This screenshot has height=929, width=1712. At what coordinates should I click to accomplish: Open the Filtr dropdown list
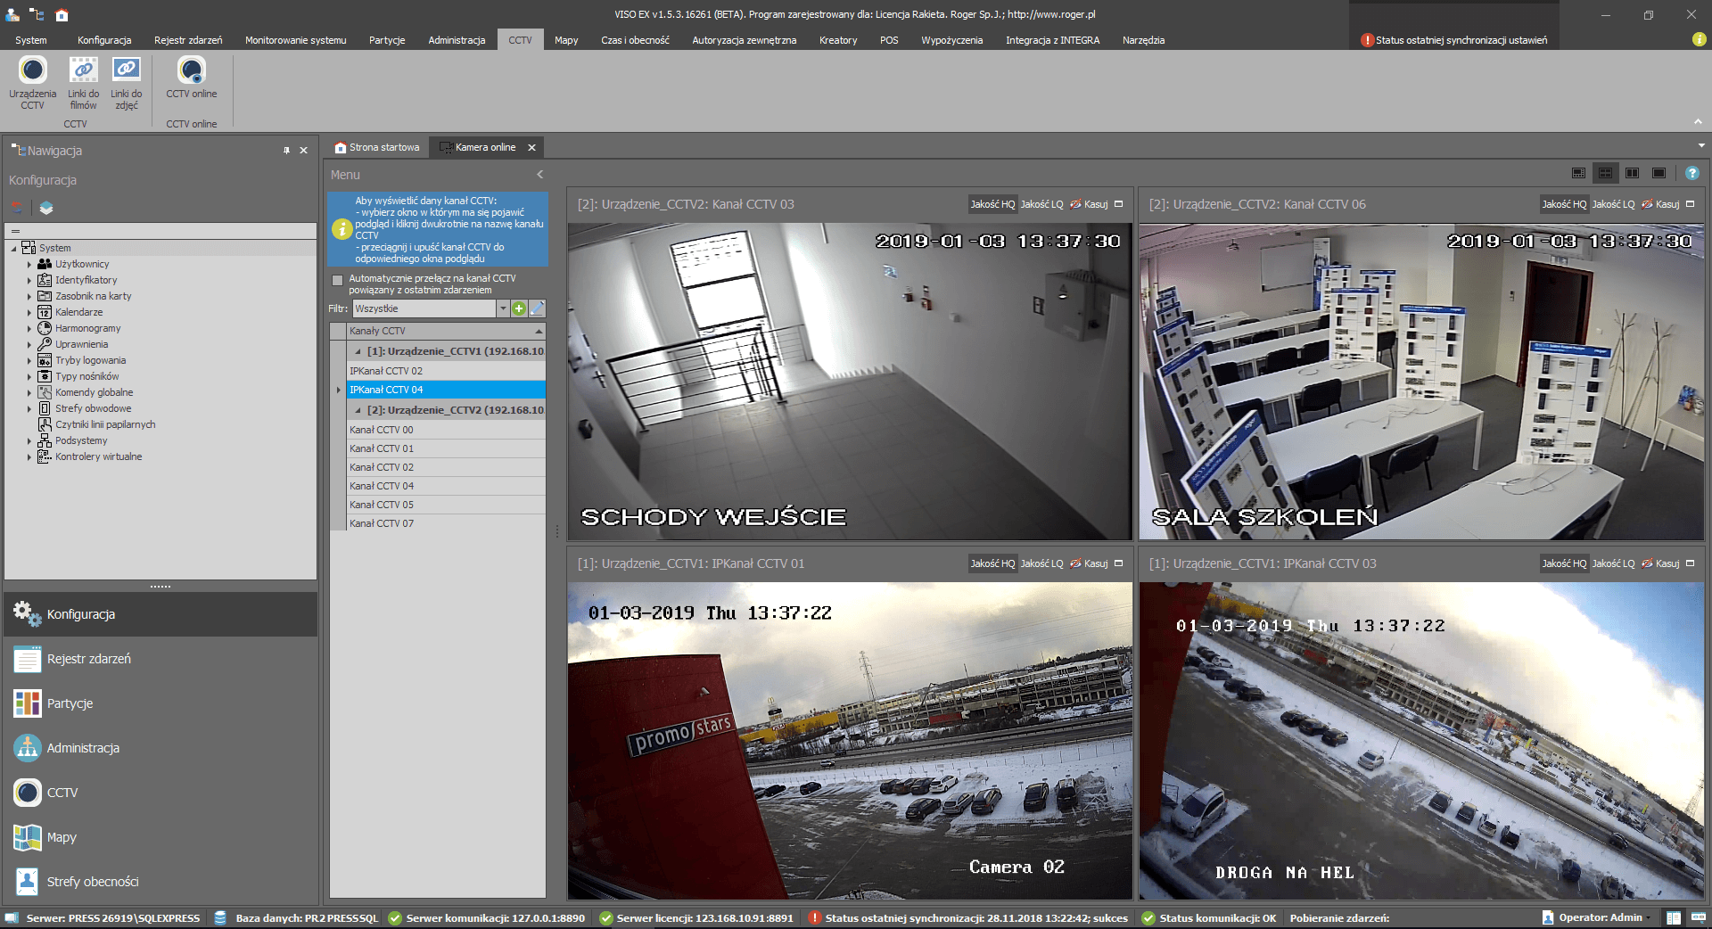coord(503,308)
